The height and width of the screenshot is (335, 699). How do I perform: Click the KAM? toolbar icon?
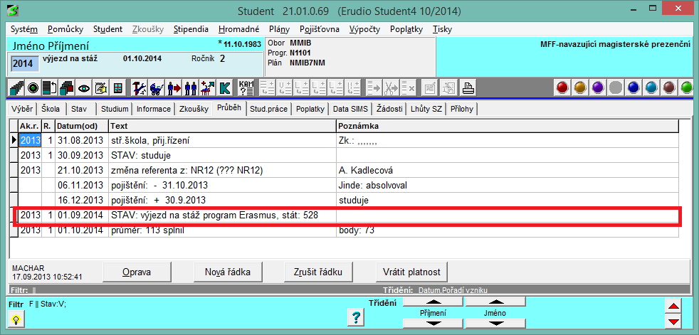click(x=246, y=88)
